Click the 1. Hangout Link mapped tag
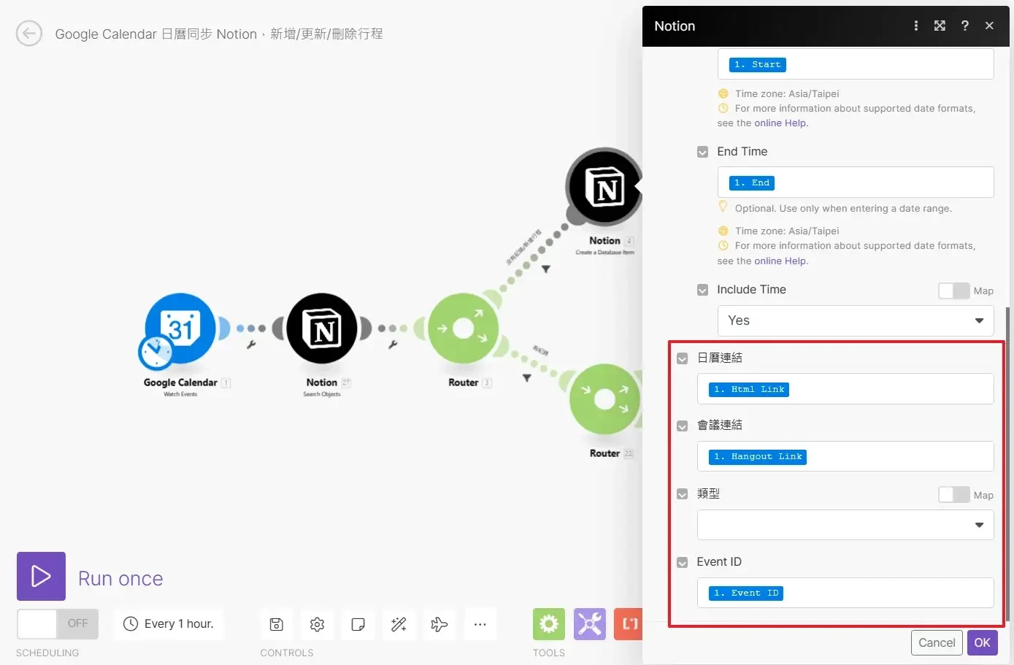The height and width of the screenshot is (665, 1014). click(x=758, y=456)
